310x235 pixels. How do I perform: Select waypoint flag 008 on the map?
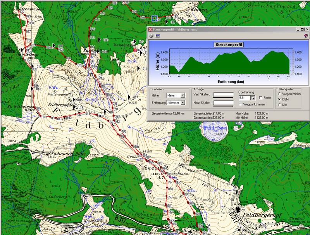(x=100, y=40)
